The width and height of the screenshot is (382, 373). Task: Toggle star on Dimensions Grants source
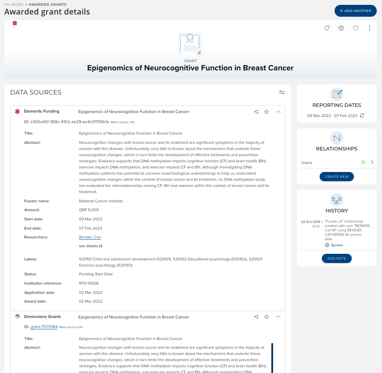click(x=267, y=317)
